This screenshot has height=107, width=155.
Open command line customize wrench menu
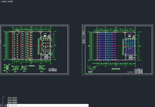pos(5,106)
